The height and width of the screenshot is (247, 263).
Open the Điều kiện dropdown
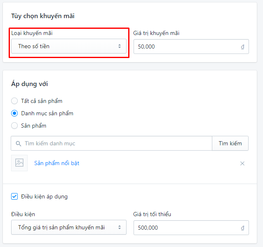[x=69, y=227]
